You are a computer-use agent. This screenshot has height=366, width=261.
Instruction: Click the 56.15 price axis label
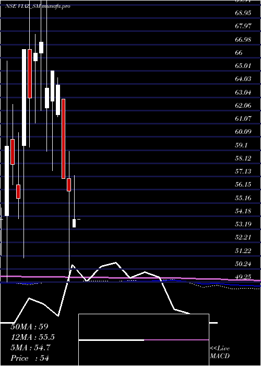[243, 185]
